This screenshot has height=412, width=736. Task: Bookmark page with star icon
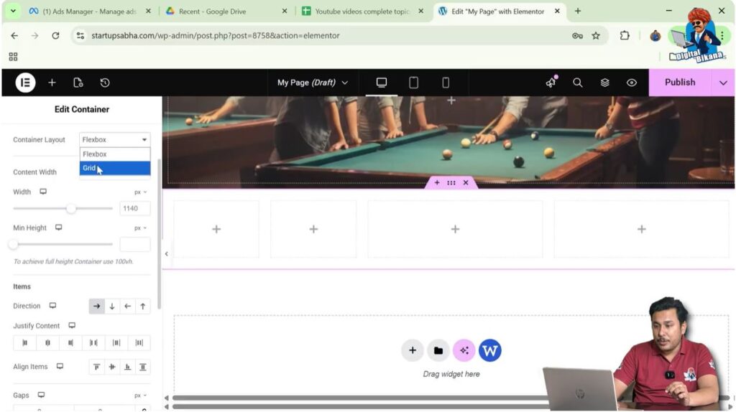point(596,36)
